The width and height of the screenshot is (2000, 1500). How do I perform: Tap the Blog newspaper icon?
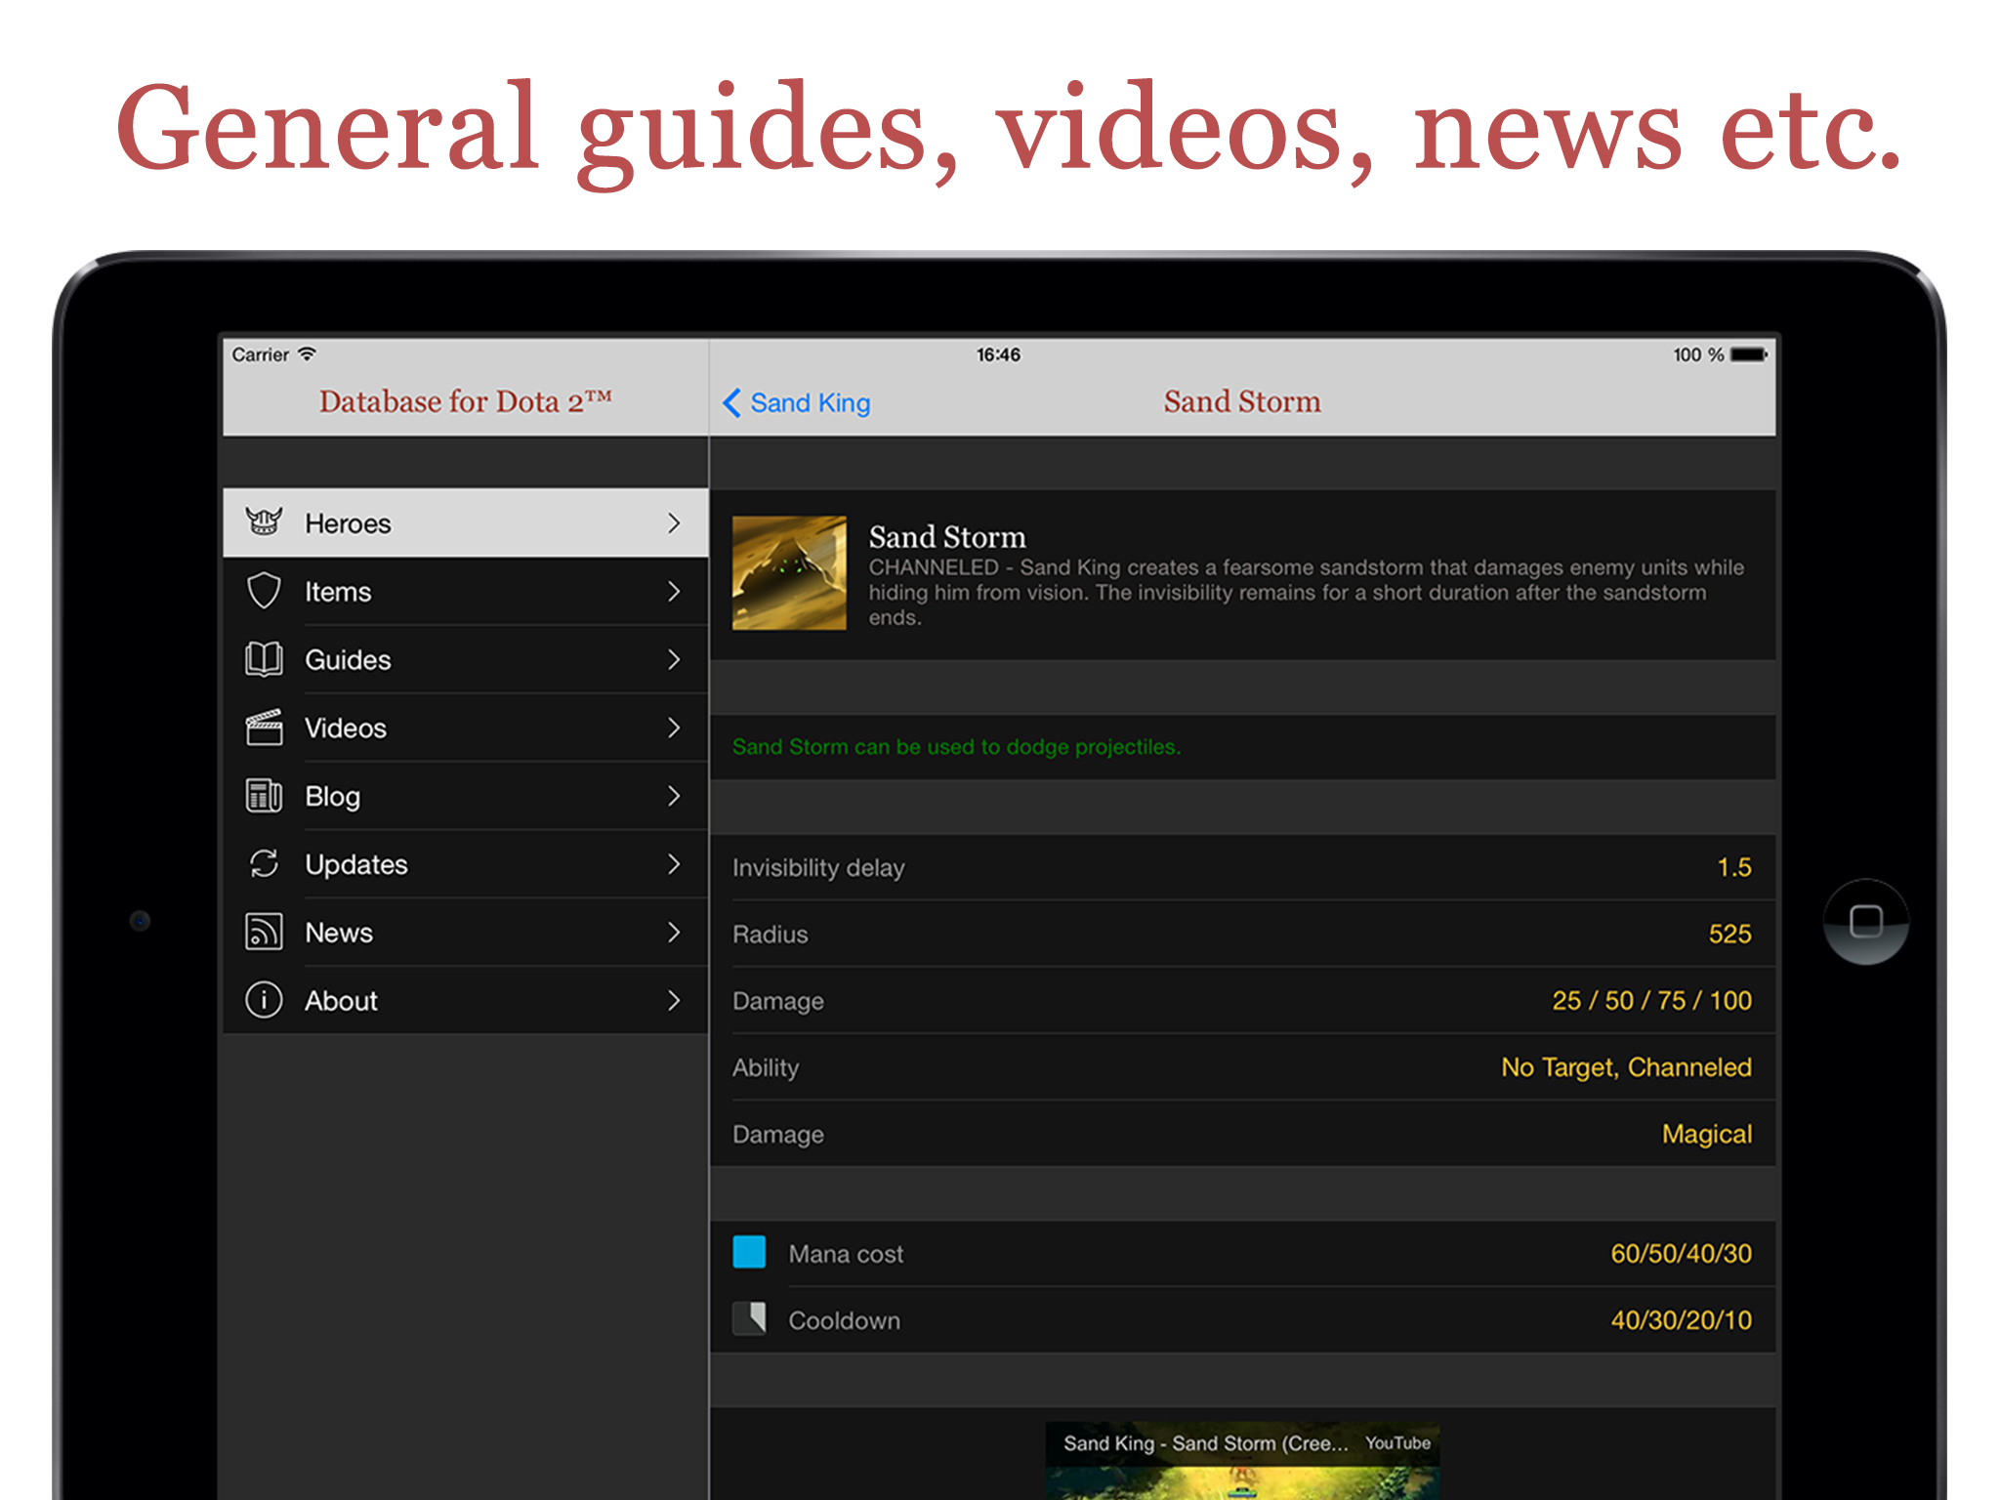click(264, 796)
